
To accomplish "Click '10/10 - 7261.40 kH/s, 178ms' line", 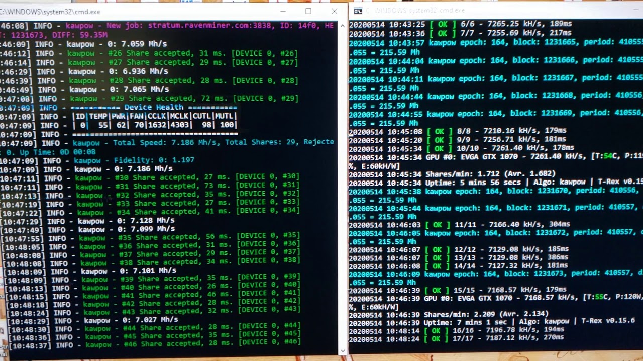I will (x=462, y=149).
